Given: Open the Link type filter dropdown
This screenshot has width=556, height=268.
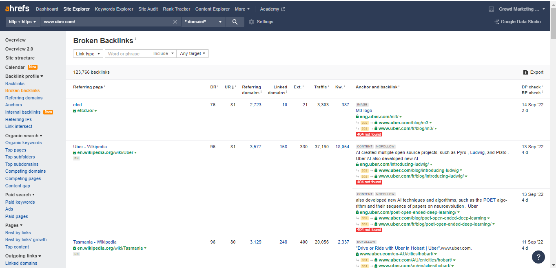Looking at the screenshot, I should [x=88, y=53].
